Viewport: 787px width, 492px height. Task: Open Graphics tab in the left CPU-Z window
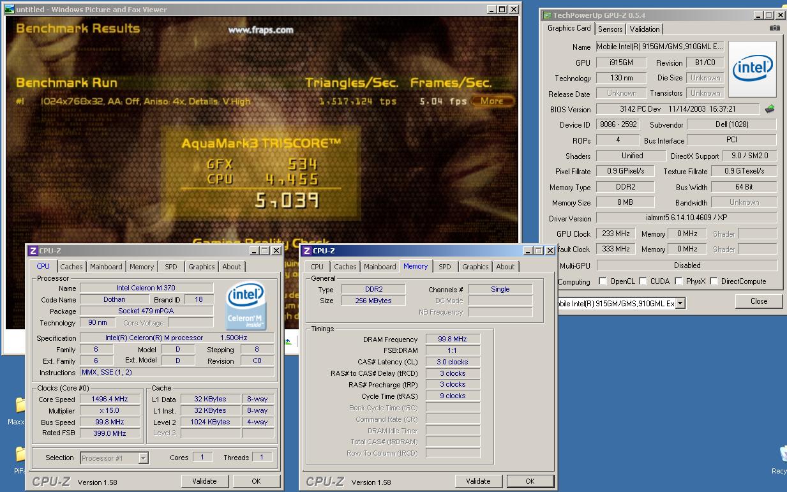(202, 267)
